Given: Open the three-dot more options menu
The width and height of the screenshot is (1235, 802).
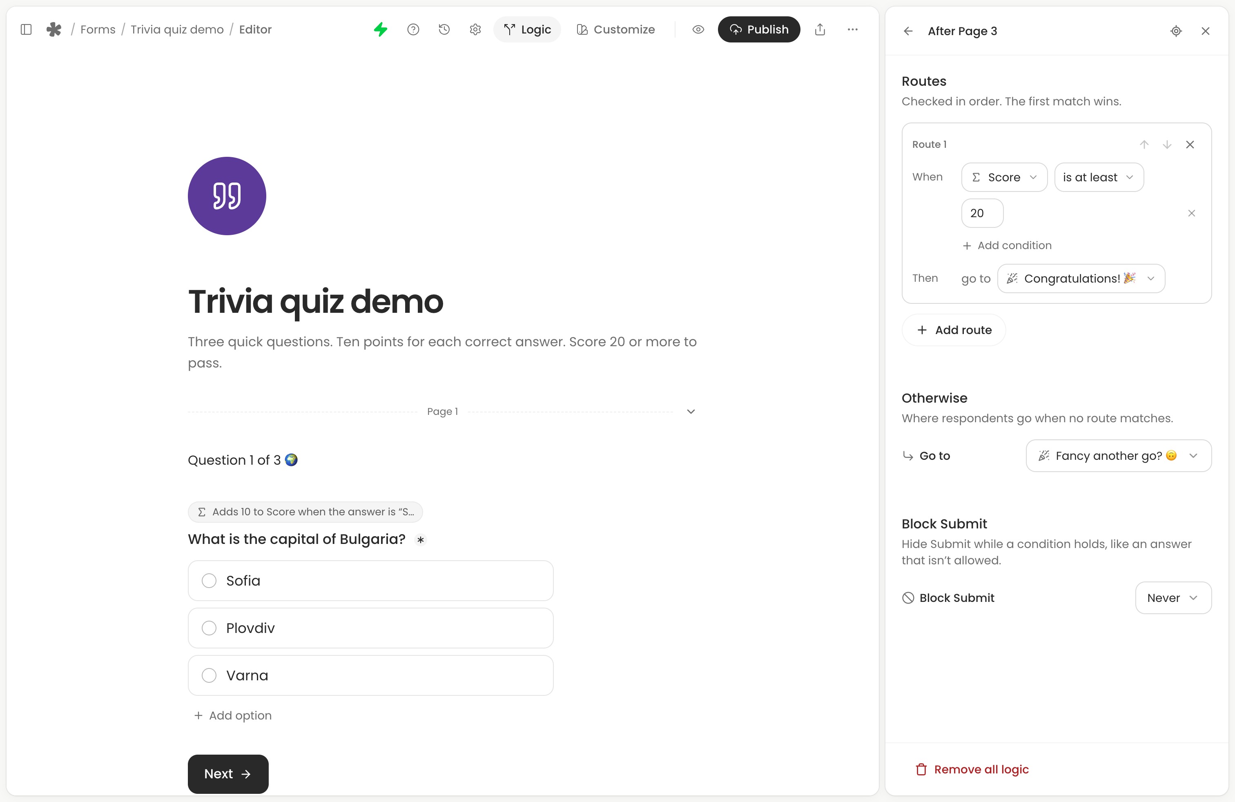Looking at the screenshot, I should (x=853, y=29).
